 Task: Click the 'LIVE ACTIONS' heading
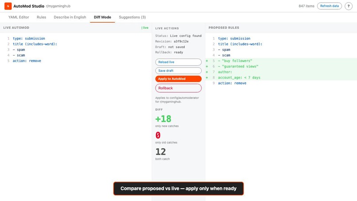[167, 28]
